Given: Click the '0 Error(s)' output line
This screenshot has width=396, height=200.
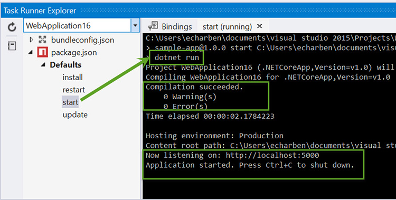Looking at the screenshot, I should [185, 106].
